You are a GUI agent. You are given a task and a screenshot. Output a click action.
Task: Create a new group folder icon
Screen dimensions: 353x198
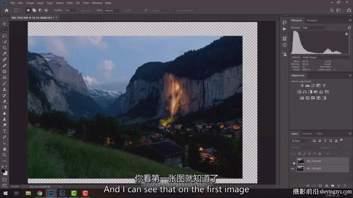333,186
